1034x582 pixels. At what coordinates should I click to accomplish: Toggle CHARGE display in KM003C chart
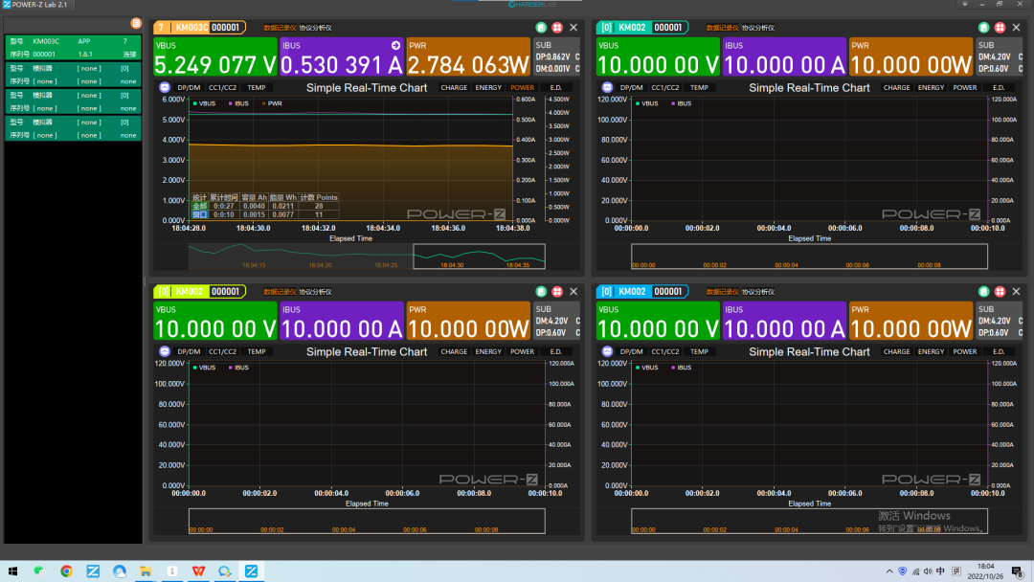click(454, 88)
